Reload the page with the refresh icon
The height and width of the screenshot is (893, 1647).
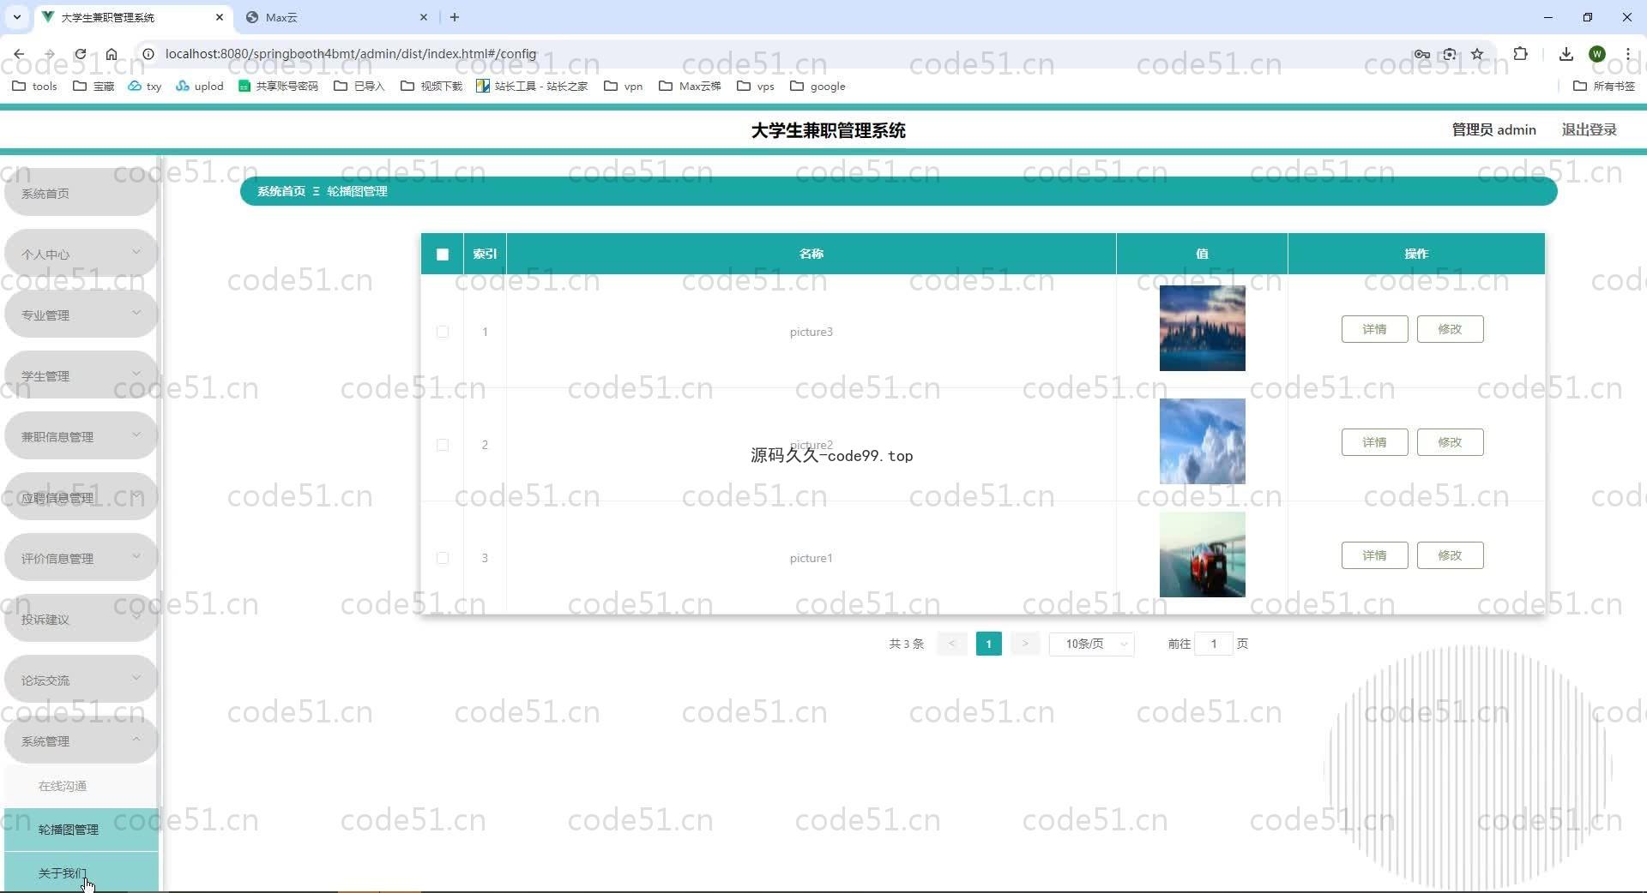coord(80,54)
